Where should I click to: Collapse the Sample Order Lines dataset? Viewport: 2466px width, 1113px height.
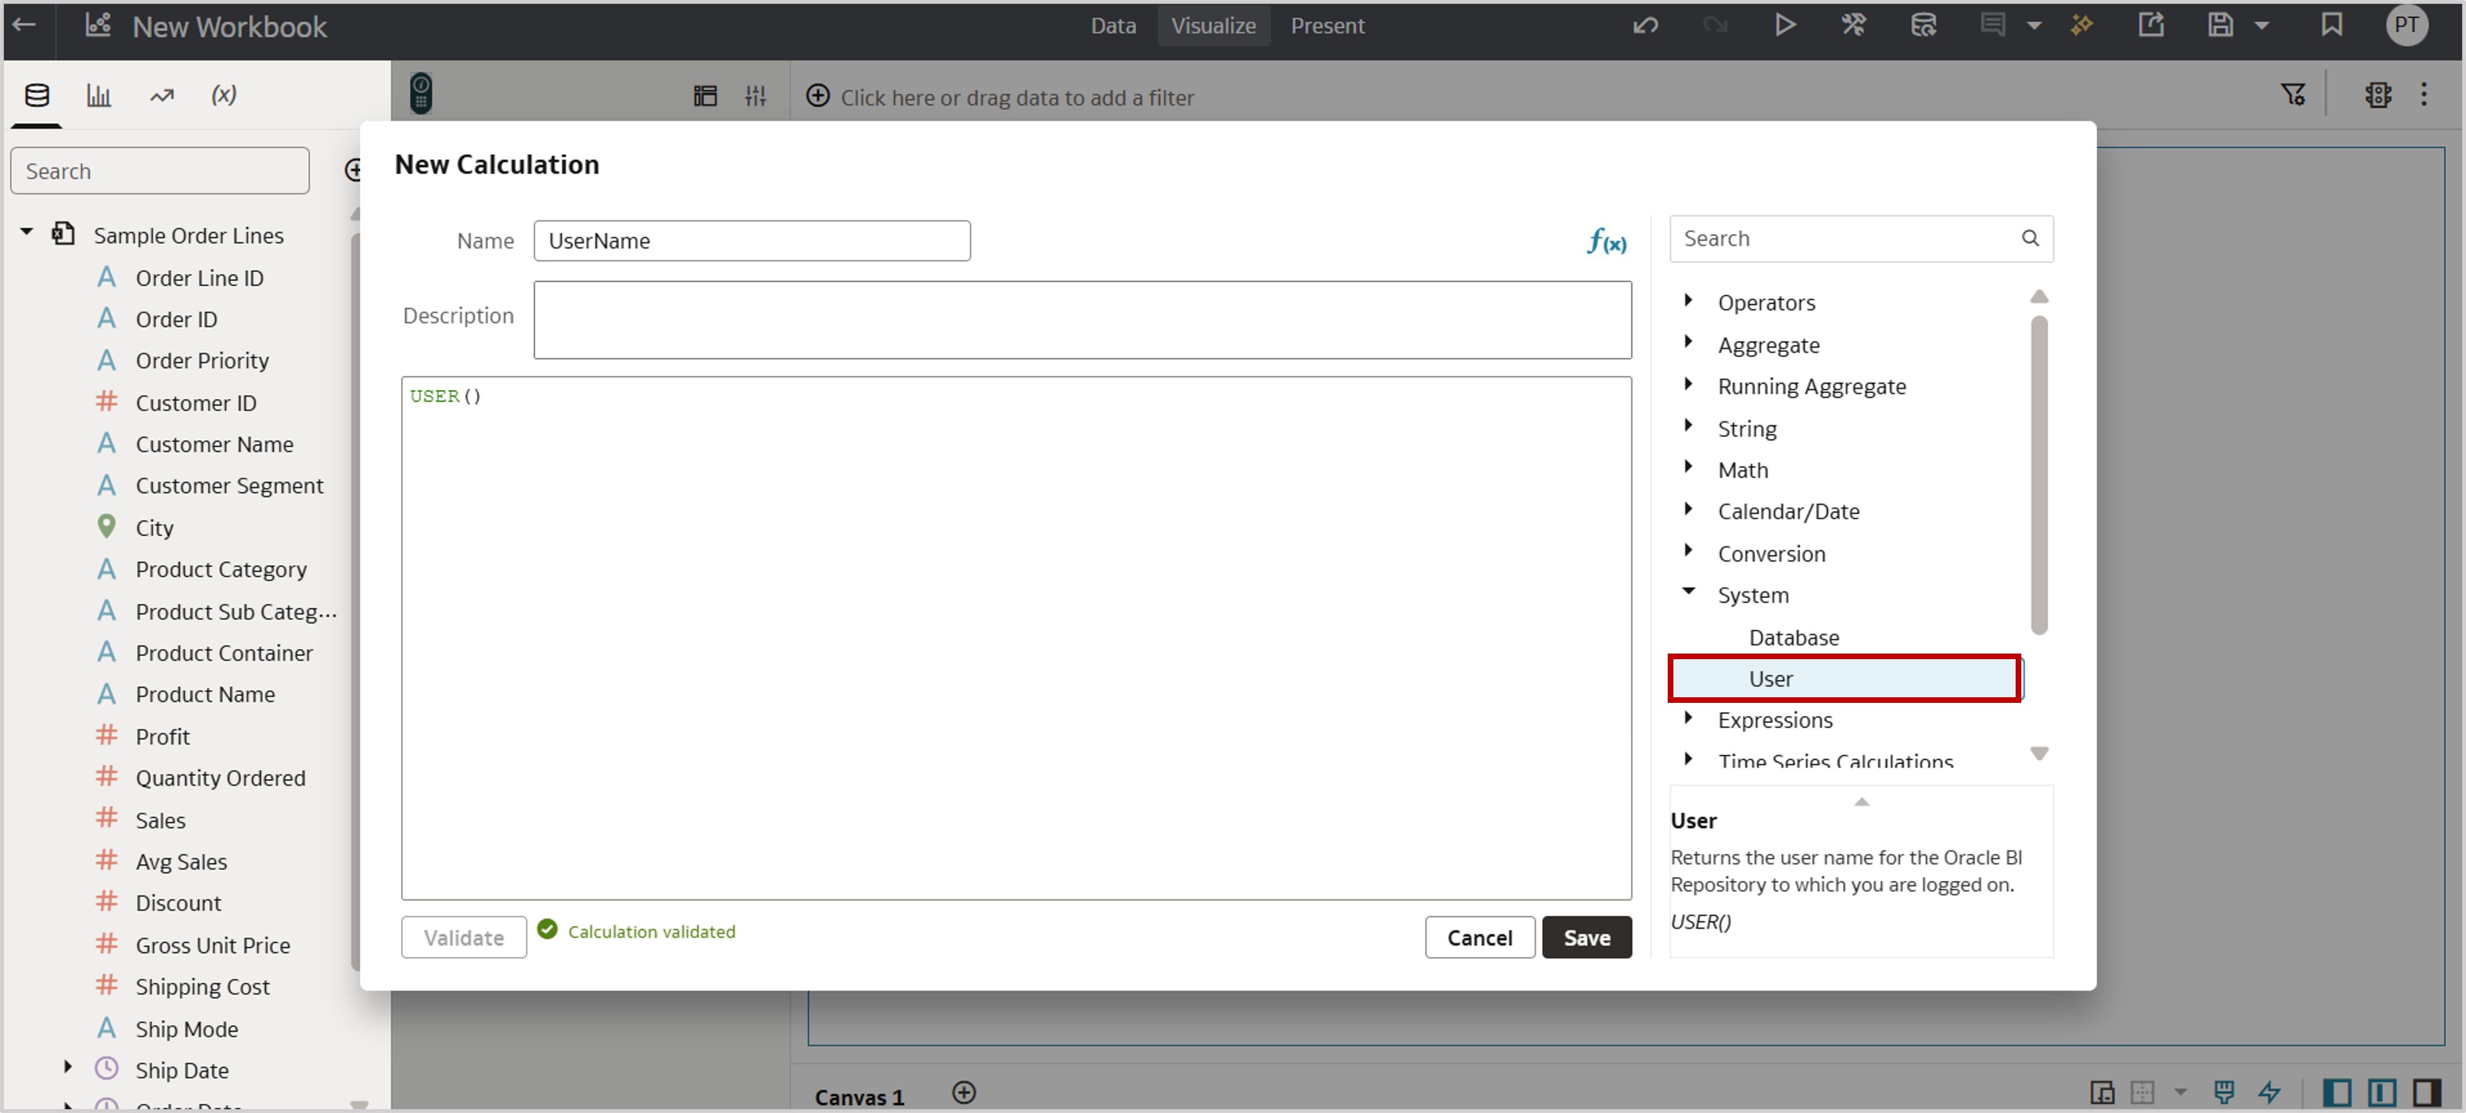(x=26, y=233)
